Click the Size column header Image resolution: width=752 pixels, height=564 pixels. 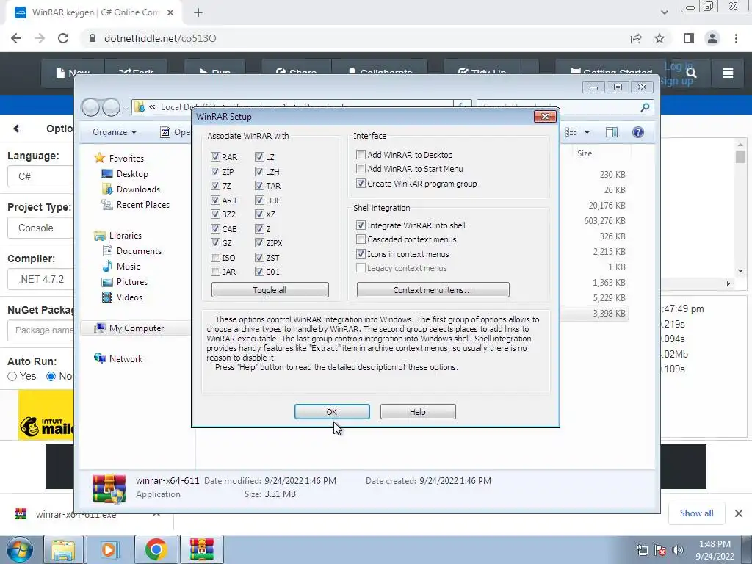coord(584,153)
